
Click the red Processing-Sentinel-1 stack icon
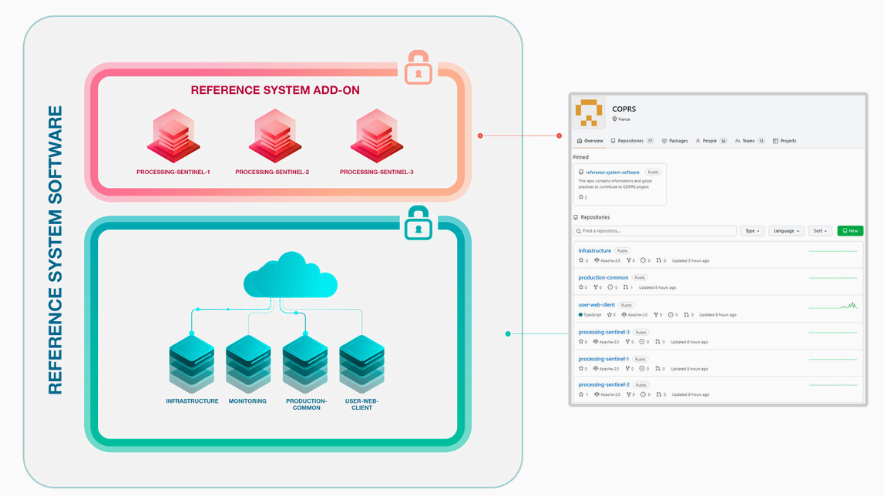(173, 136)
